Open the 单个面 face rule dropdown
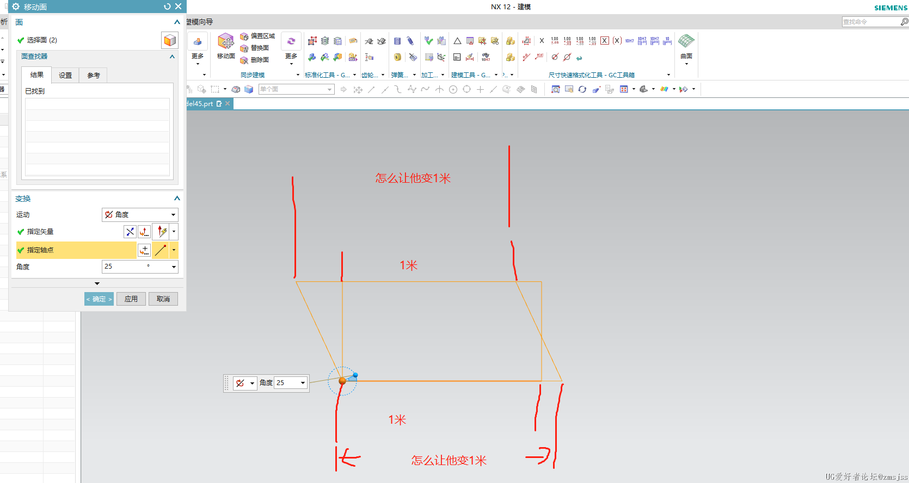This screenshot has height=483, width=909. pos(296,89)
